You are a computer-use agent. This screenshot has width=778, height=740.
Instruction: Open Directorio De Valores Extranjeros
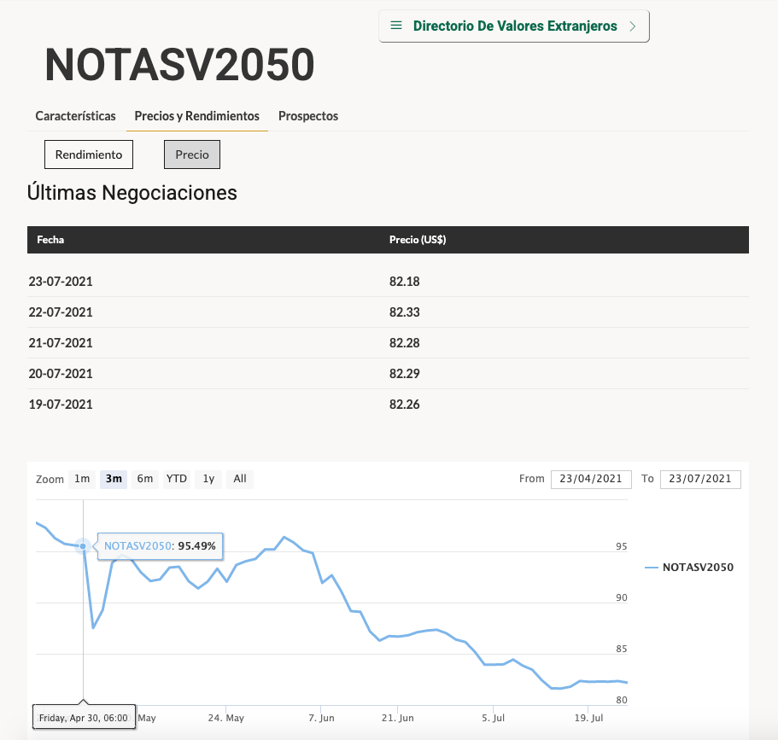tap(514, 26)
